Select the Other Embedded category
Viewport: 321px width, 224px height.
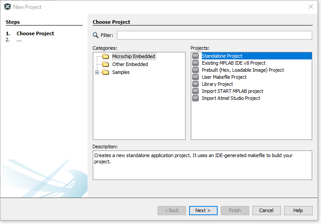[130, 64]
